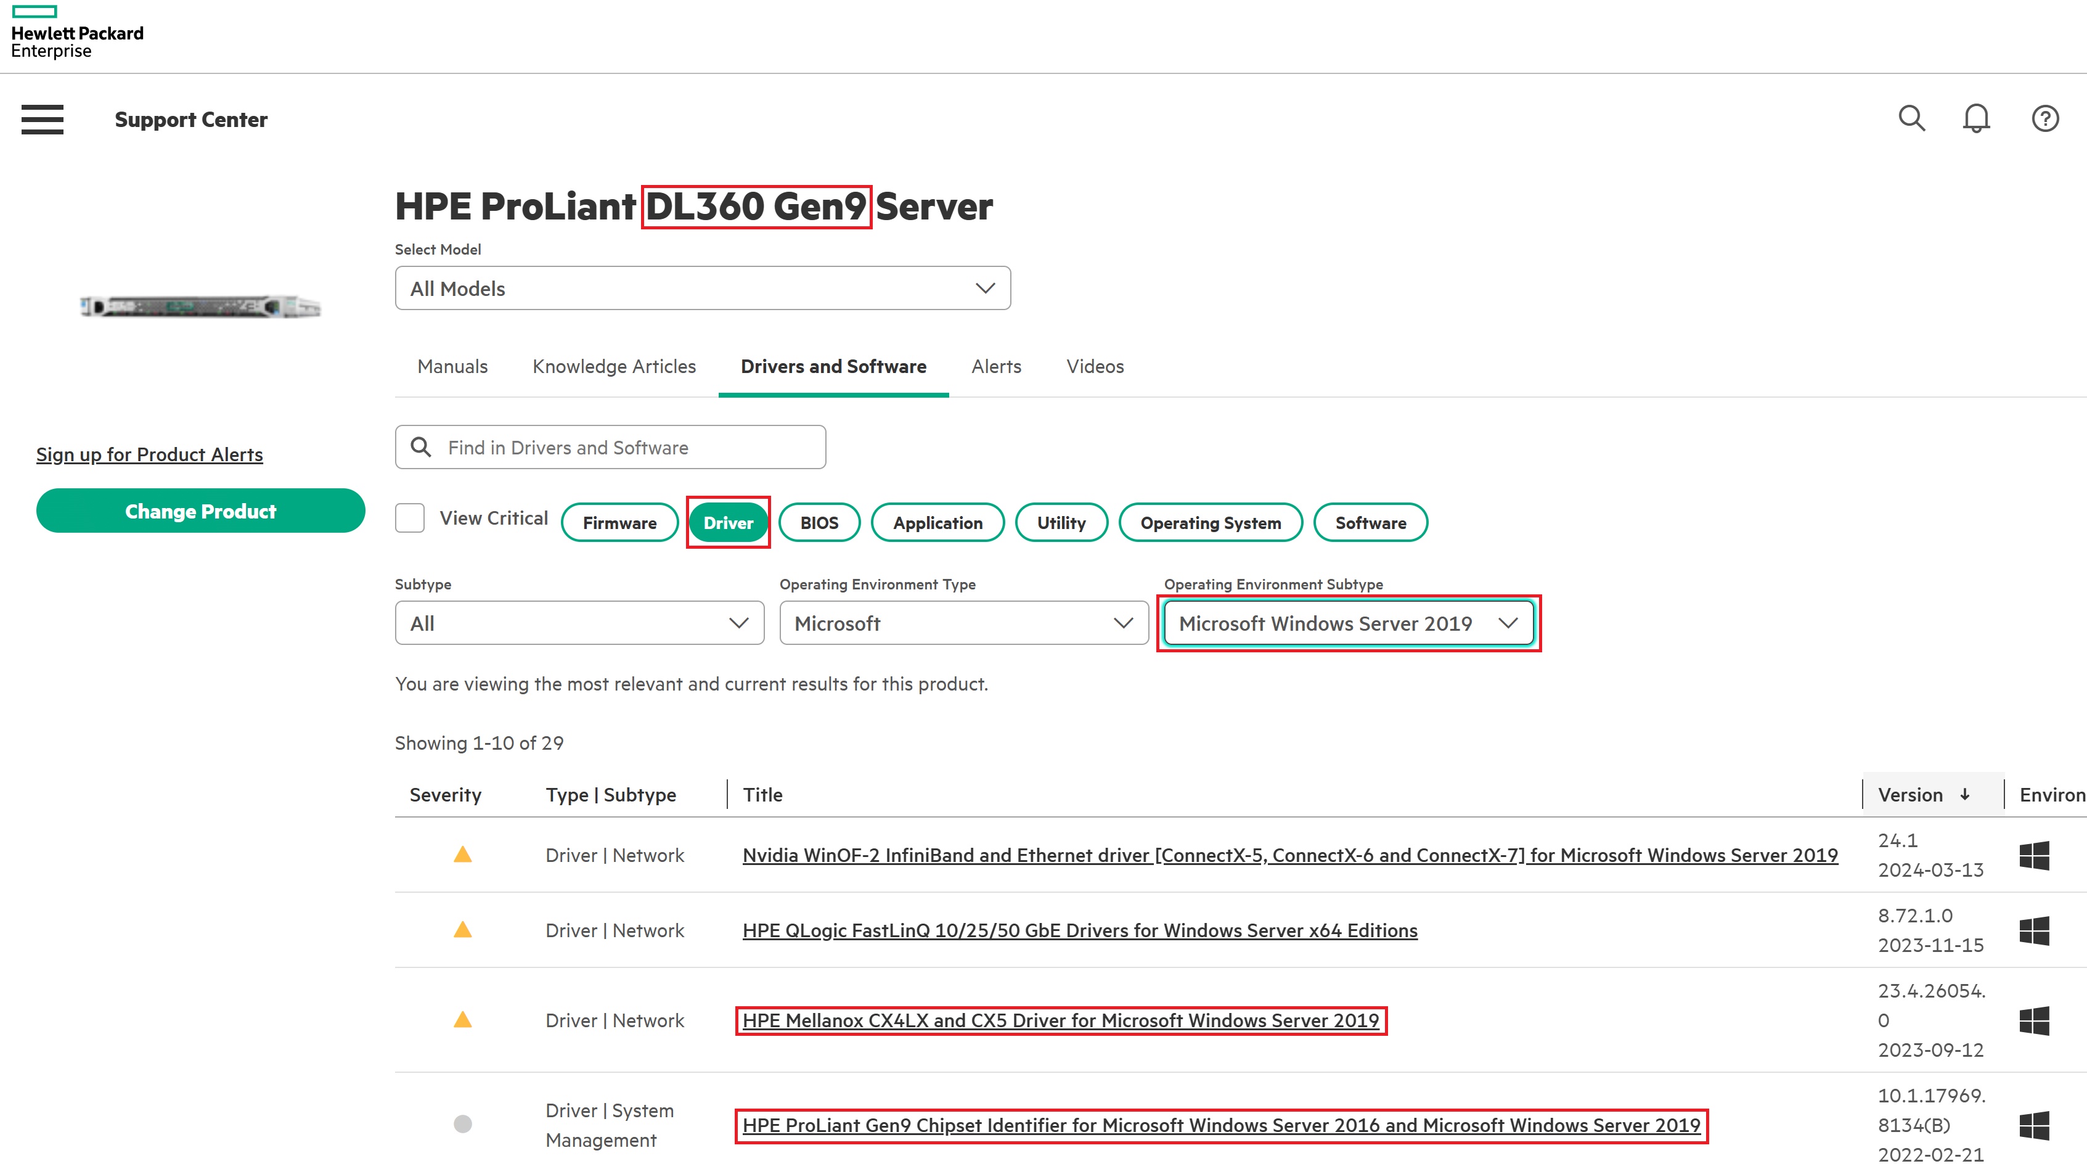Click the Windows icon in Nvidia WinOF-2 row

click(x=2033, y=855)
